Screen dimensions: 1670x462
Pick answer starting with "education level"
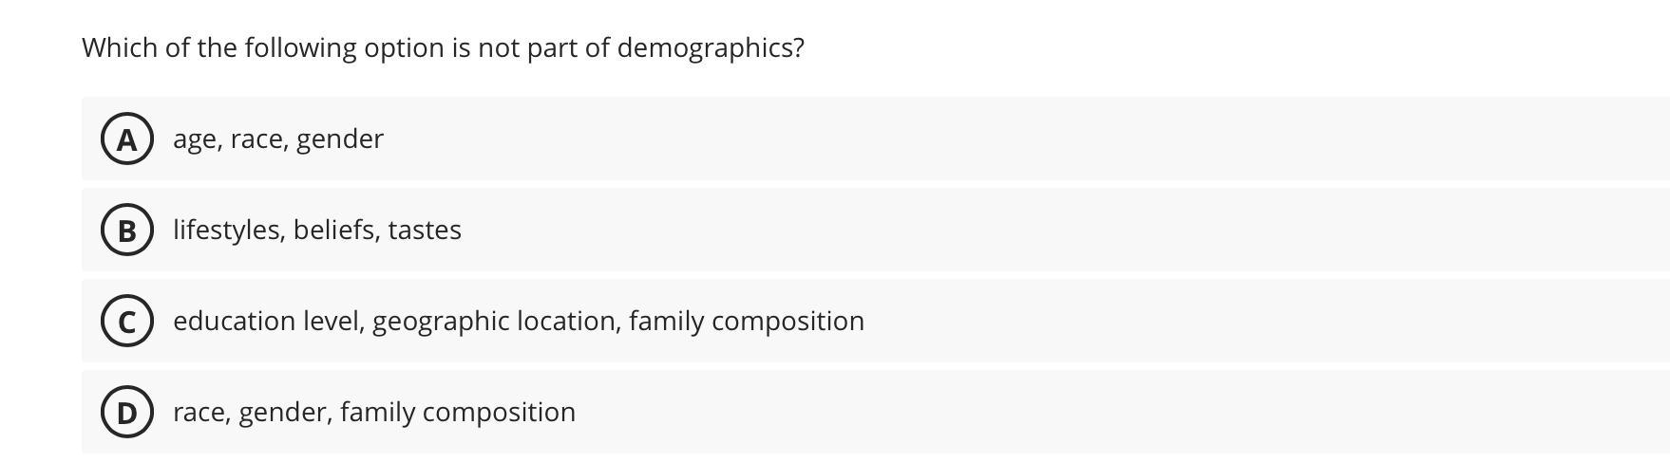[x=875, y=321]
